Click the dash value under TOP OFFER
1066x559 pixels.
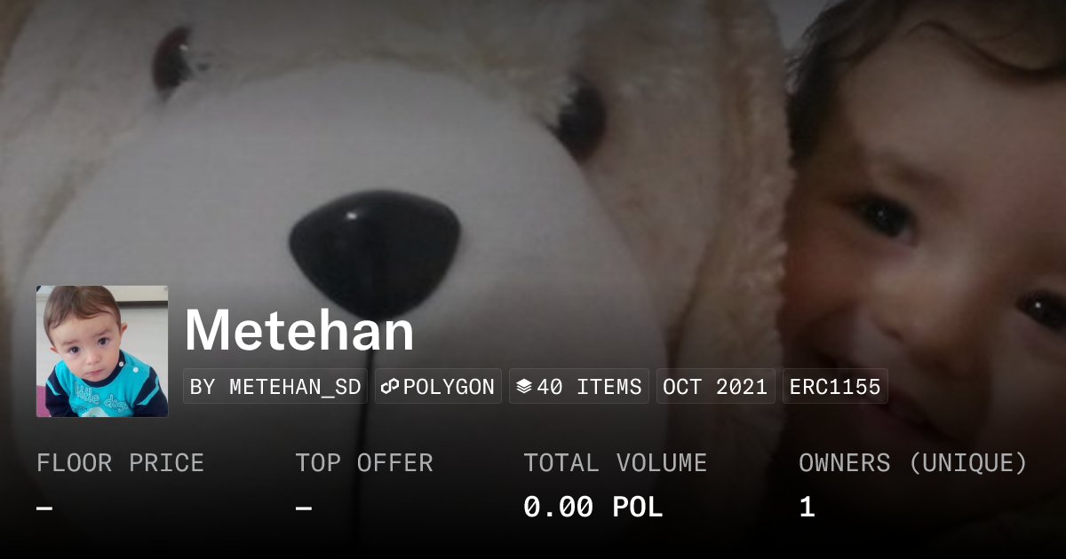click(x=304, y=508)
